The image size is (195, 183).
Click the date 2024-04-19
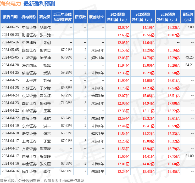point(10,125)
